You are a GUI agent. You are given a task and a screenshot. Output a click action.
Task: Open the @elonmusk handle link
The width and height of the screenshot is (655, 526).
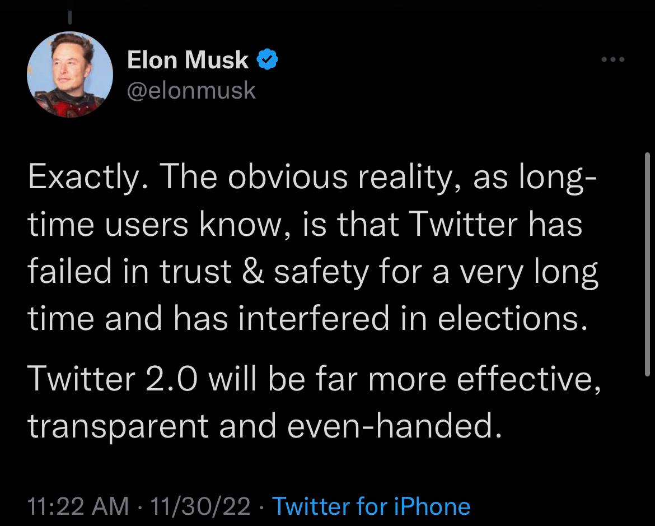191,90
